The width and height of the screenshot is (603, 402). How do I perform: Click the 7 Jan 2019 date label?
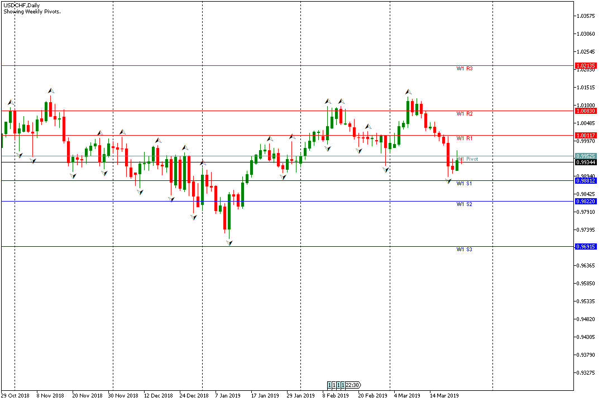coord(228,395)
